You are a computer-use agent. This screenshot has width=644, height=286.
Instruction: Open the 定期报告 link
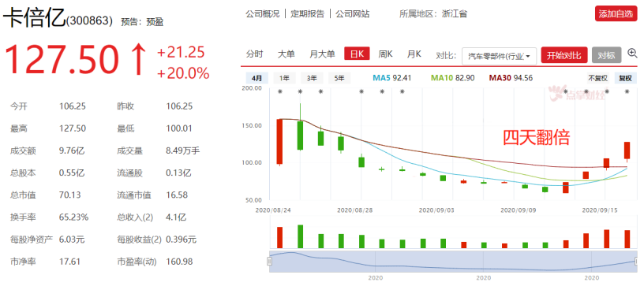coord(307,14)
